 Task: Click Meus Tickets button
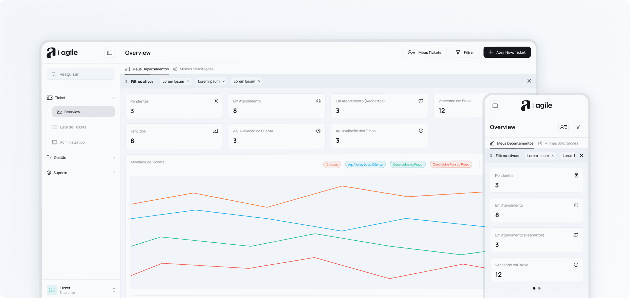click(424, 52)
